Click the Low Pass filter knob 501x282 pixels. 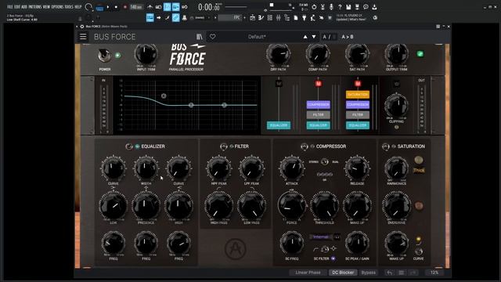[252, 206]
